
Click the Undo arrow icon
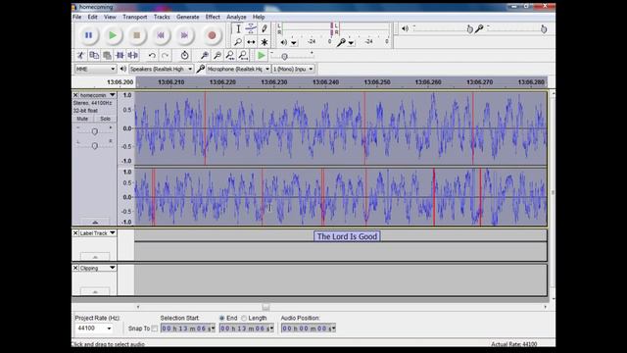(x=152, y=55)
